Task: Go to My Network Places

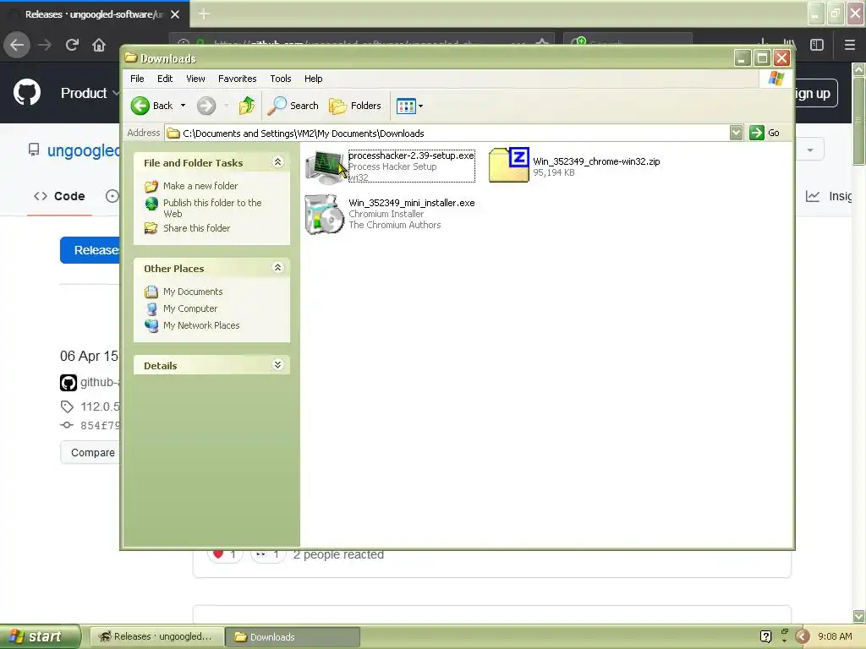Action: pyautogui.click(x=201, y=325)
